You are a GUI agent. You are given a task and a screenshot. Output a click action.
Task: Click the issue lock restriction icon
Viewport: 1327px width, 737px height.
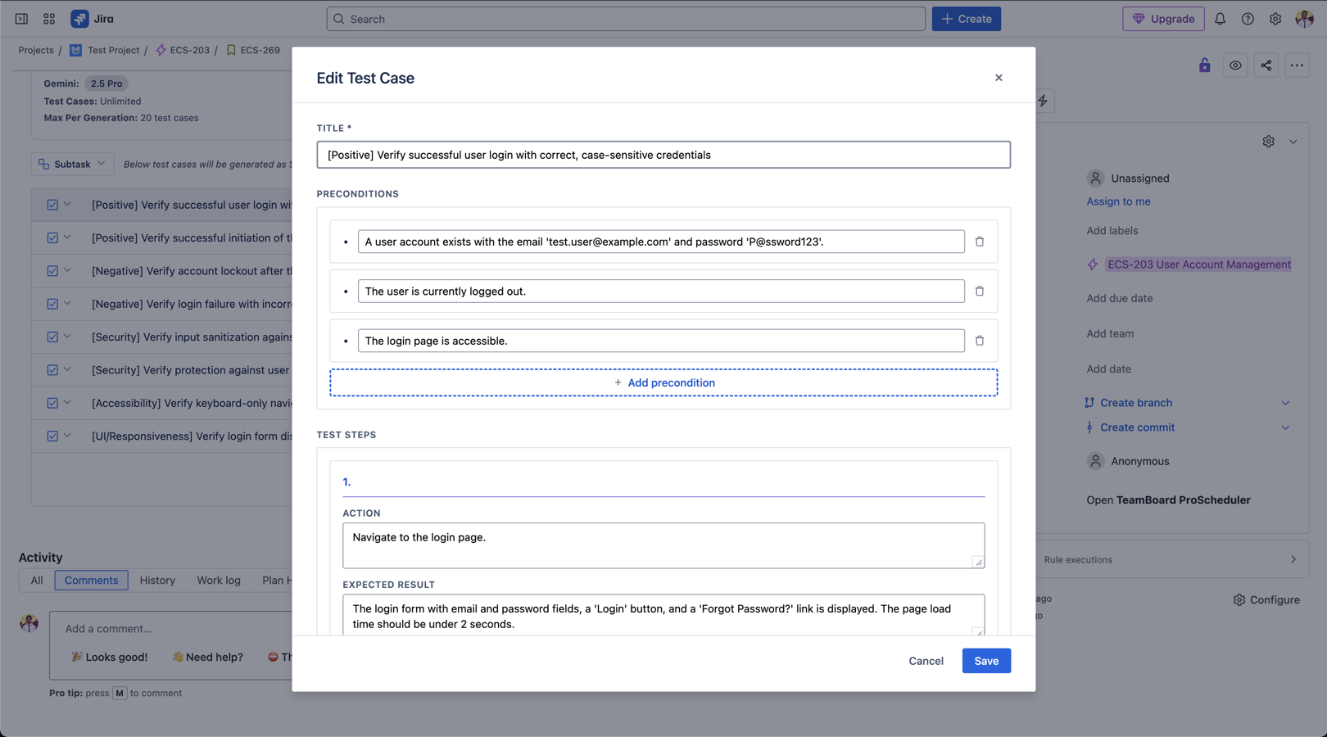(x=1204, y=66)
